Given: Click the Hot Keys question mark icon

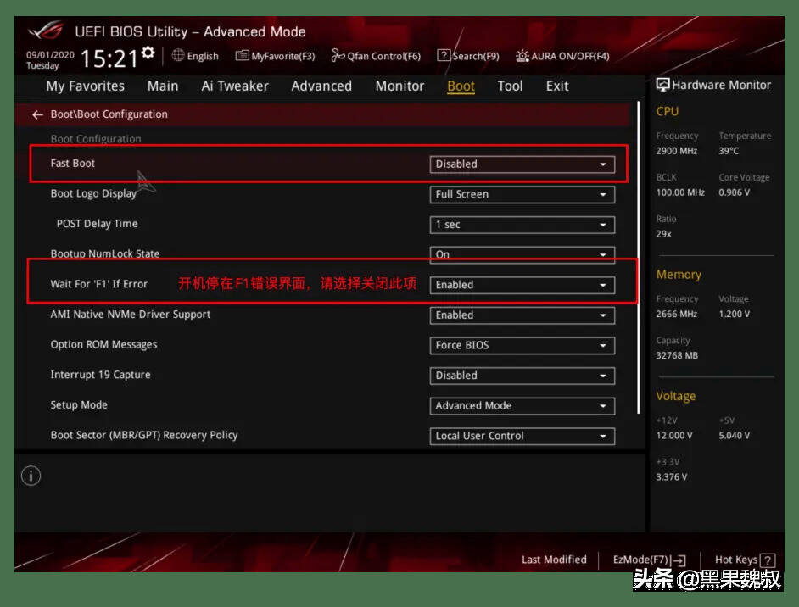Looking at the screenshot, I should [x=768, y=560].
